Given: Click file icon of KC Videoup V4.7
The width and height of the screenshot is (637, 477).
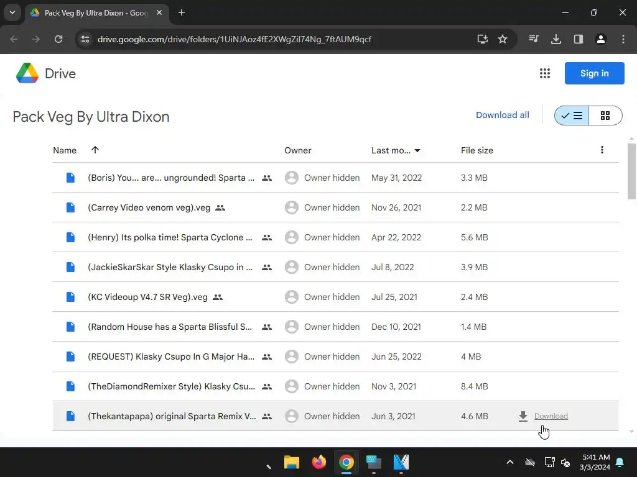Looking at the screenshot, I should pyautogui.click(x=70, y=297).
